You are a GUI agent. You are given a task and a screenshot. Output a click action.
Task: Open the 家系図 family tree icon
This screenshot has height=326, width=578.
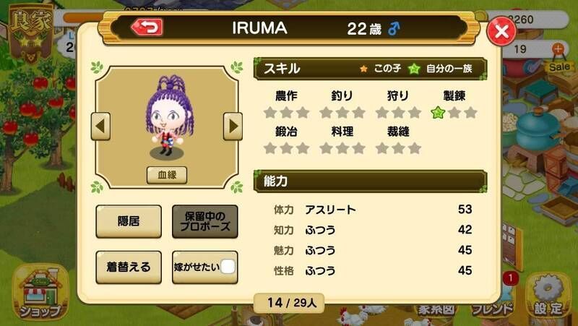coord(436,309)
